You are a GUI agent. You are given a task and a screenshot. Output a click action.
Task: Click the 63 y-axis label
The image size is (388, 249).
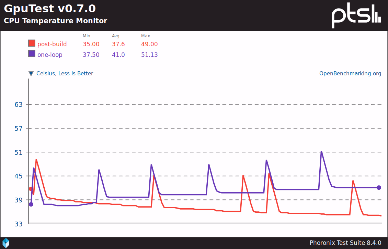tap(18, 104)
